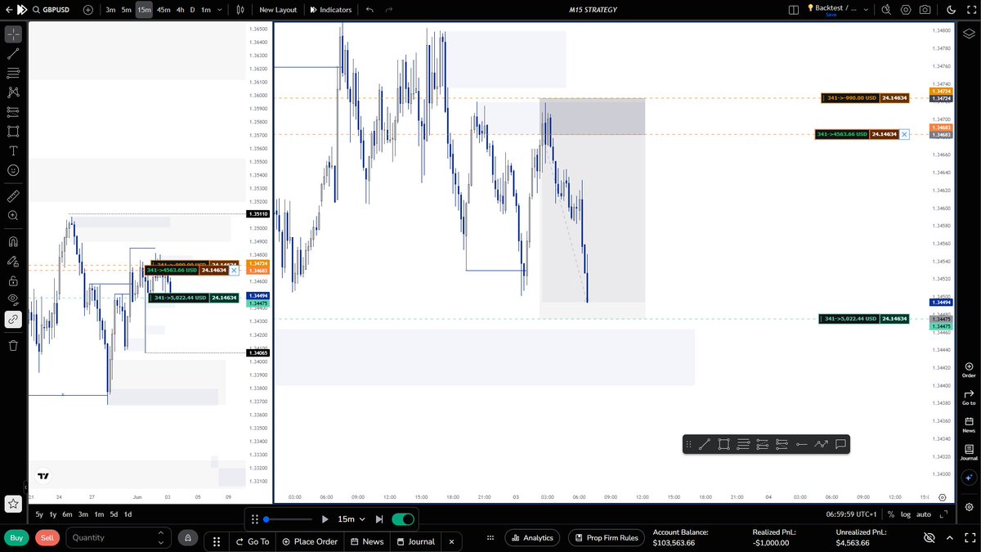
Task: Select the ruler measure tool
Action: [13, 196]
